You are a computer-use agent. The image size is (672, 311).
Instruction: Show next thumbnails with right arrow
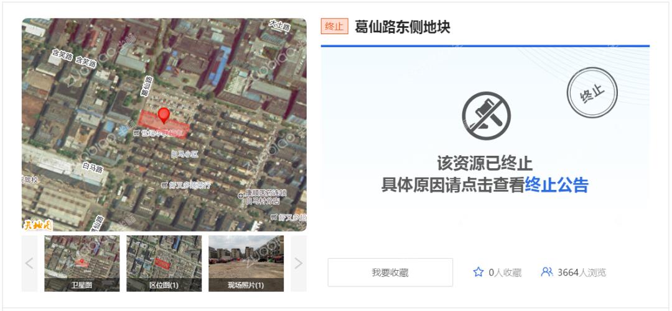pos(298,264)
